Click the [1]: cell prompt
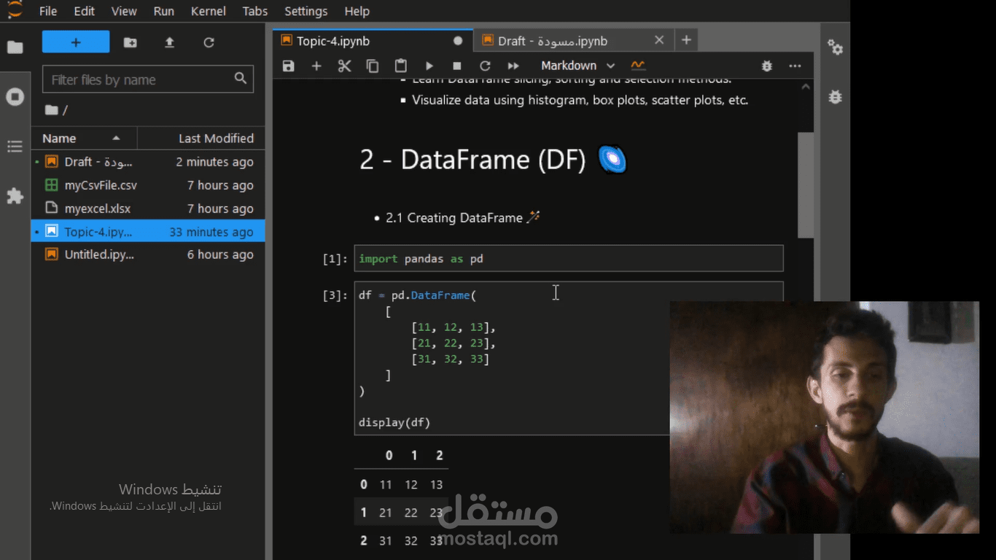The image size is (996, 560). [x=335, y=259]
